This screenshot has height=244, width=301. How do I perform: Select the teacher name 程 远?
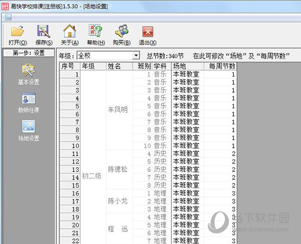coord(117,229)
